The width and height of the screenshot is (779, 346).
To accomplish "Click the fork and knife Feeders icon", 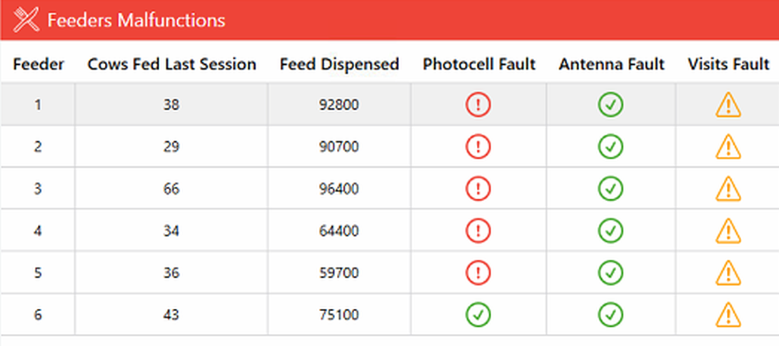I will [x=27, y=20].
